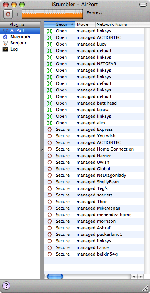Sort by the Mode column header
This screenshot has height=293, width=150.
tap(85, 24)
